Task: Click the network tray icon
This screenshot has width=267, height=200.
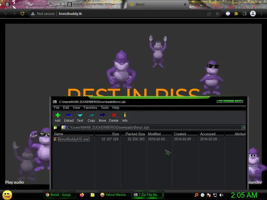Action: [x=215, y=195]
